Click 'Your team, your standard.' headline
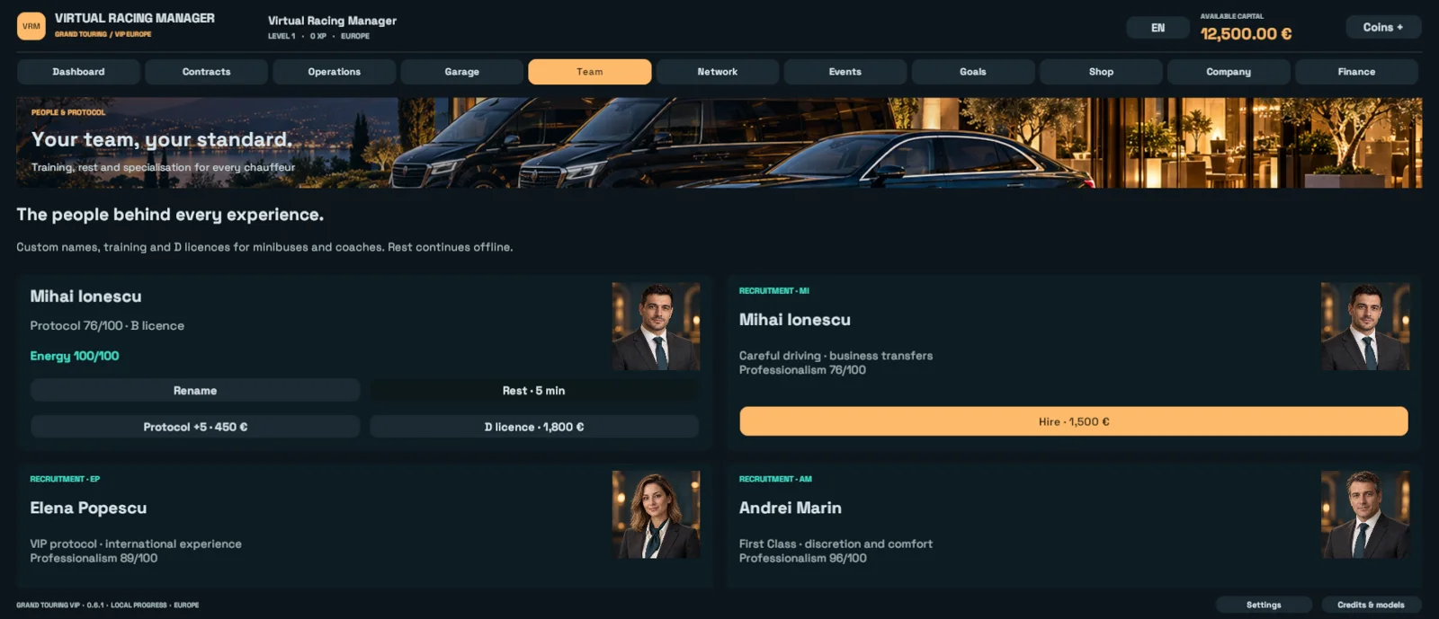The width and height of the screenshot is (1439, 619). tap(162, 139)
